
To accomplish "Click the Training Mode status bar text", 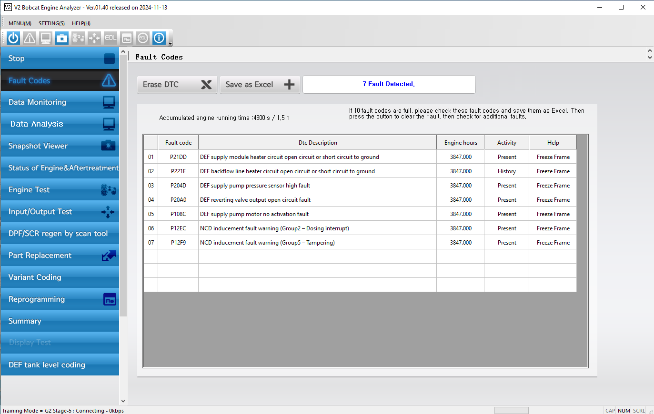I will point(63,411).
